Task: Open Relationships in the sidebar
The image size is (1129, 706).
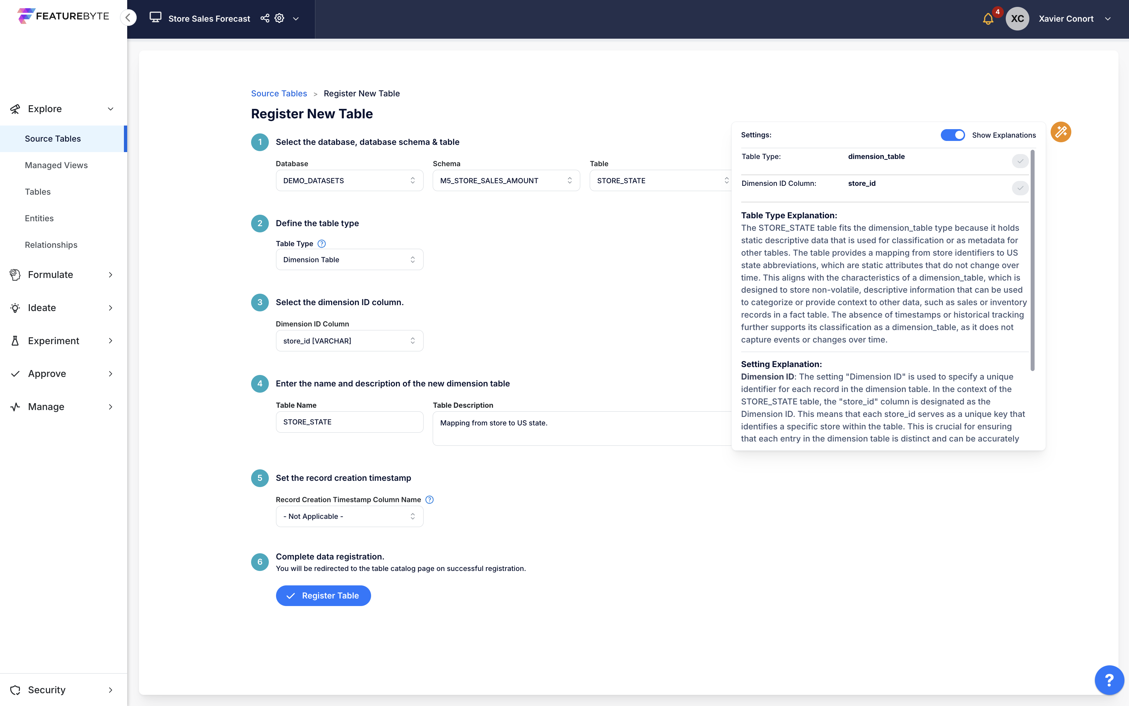Action: pos(51,245)
